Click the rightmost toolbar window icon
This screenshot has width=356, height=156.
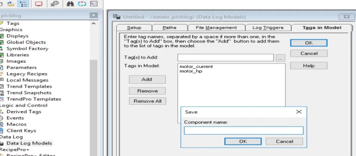point(94,4)
